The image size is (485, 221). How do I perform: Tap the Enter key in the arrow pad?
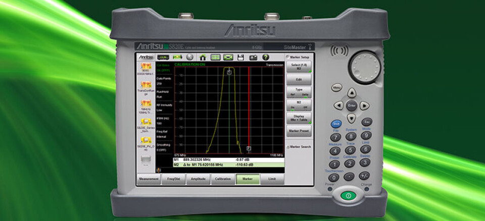tap(352, 105)
